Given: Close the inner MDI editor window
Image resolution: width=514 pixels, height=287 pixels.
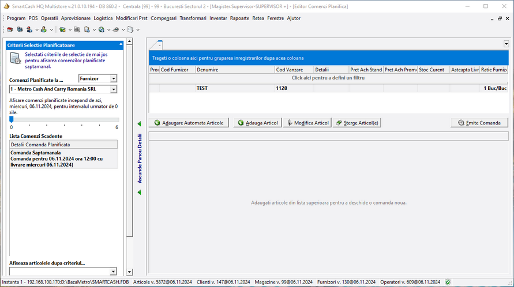Looking at the screenshot, I should [507, 18].
